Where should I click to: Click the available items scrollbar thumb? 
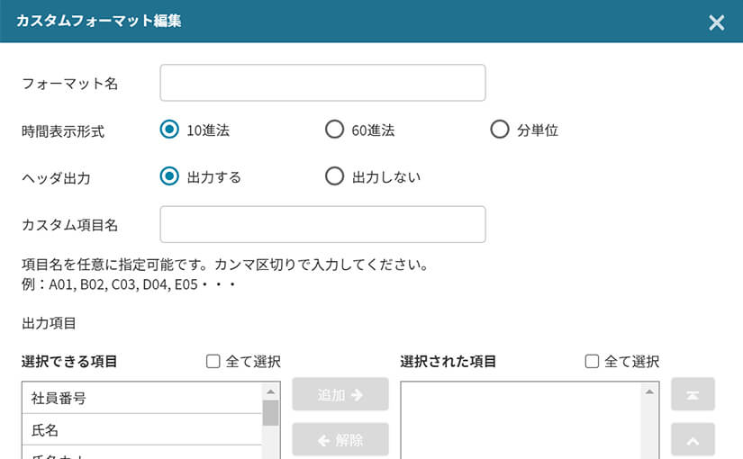click(270, 413)
